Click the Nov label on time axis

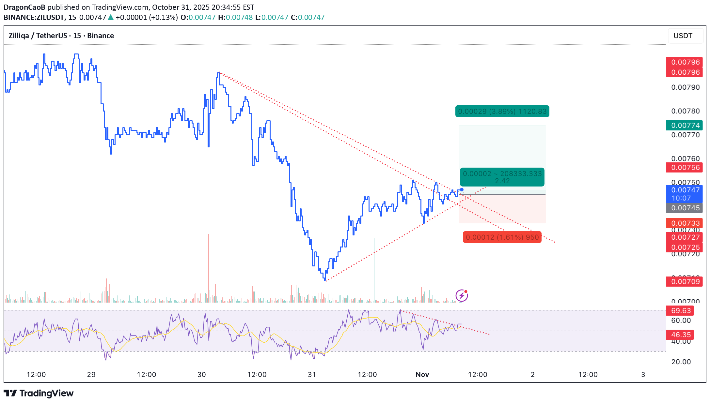click(422, 375)
